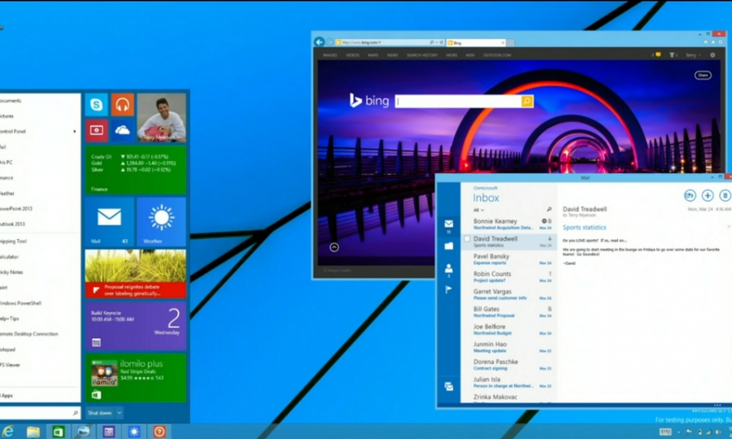732x439 pixels.
Task: Click the orange Bing search button
Action: coord(527,101)
